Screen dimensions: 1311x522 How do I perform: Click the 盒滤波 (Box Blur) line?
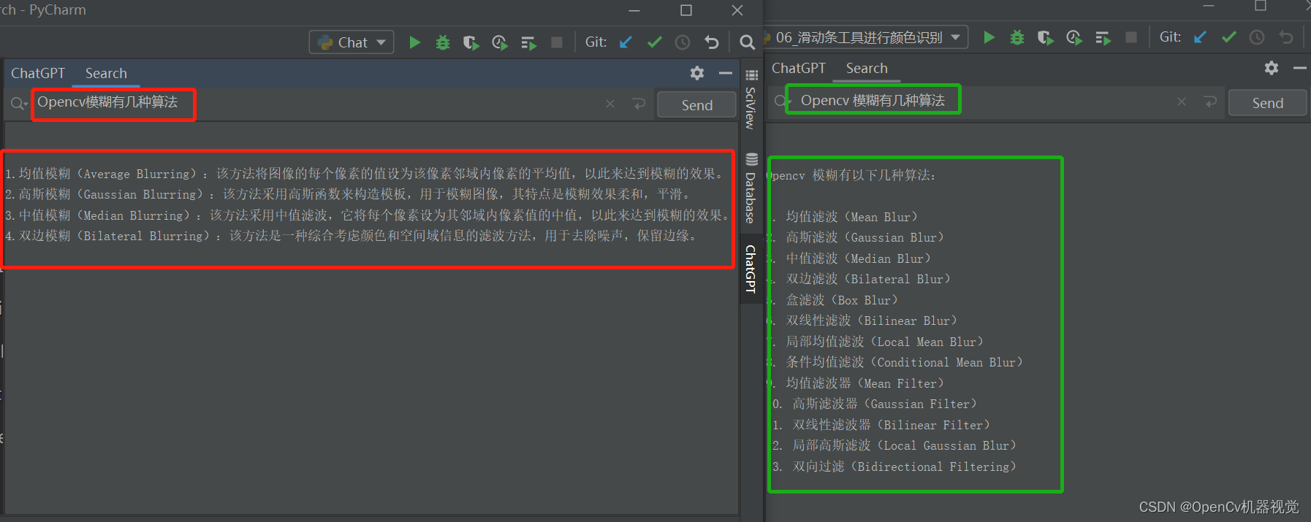(x=836, y=300)
